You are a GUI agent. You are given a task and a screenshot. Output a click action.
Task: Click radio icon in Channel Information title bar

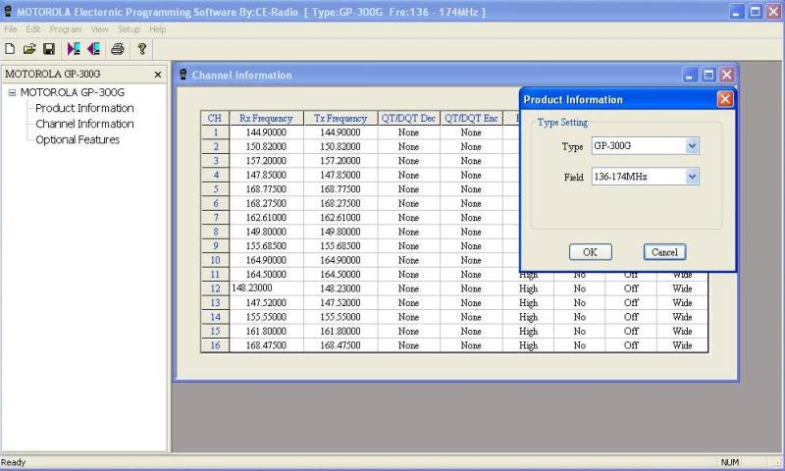(x=183, y=75)
